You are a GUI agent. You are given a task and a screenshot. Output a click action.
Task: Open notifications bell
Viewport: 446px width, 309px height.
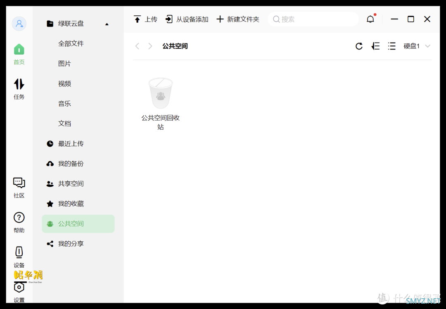click(x=370, y=19)
